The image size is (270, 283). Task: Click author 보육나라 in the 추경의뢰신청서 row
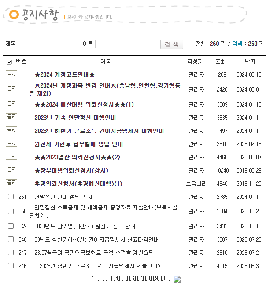click(196, 184)
